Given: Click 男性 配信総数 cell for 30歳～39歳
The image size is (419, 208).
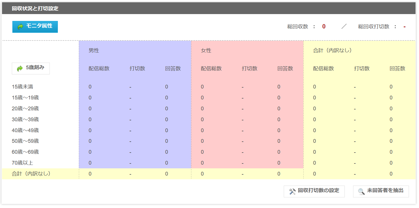Looking at the screenshot, I should (x=90, y=120).
